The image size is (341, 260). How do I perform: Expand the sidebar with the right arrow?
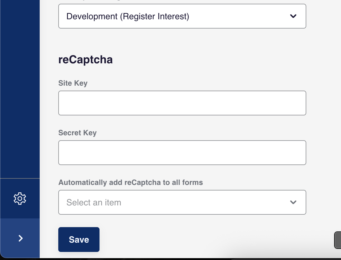(x=20, y=238)
